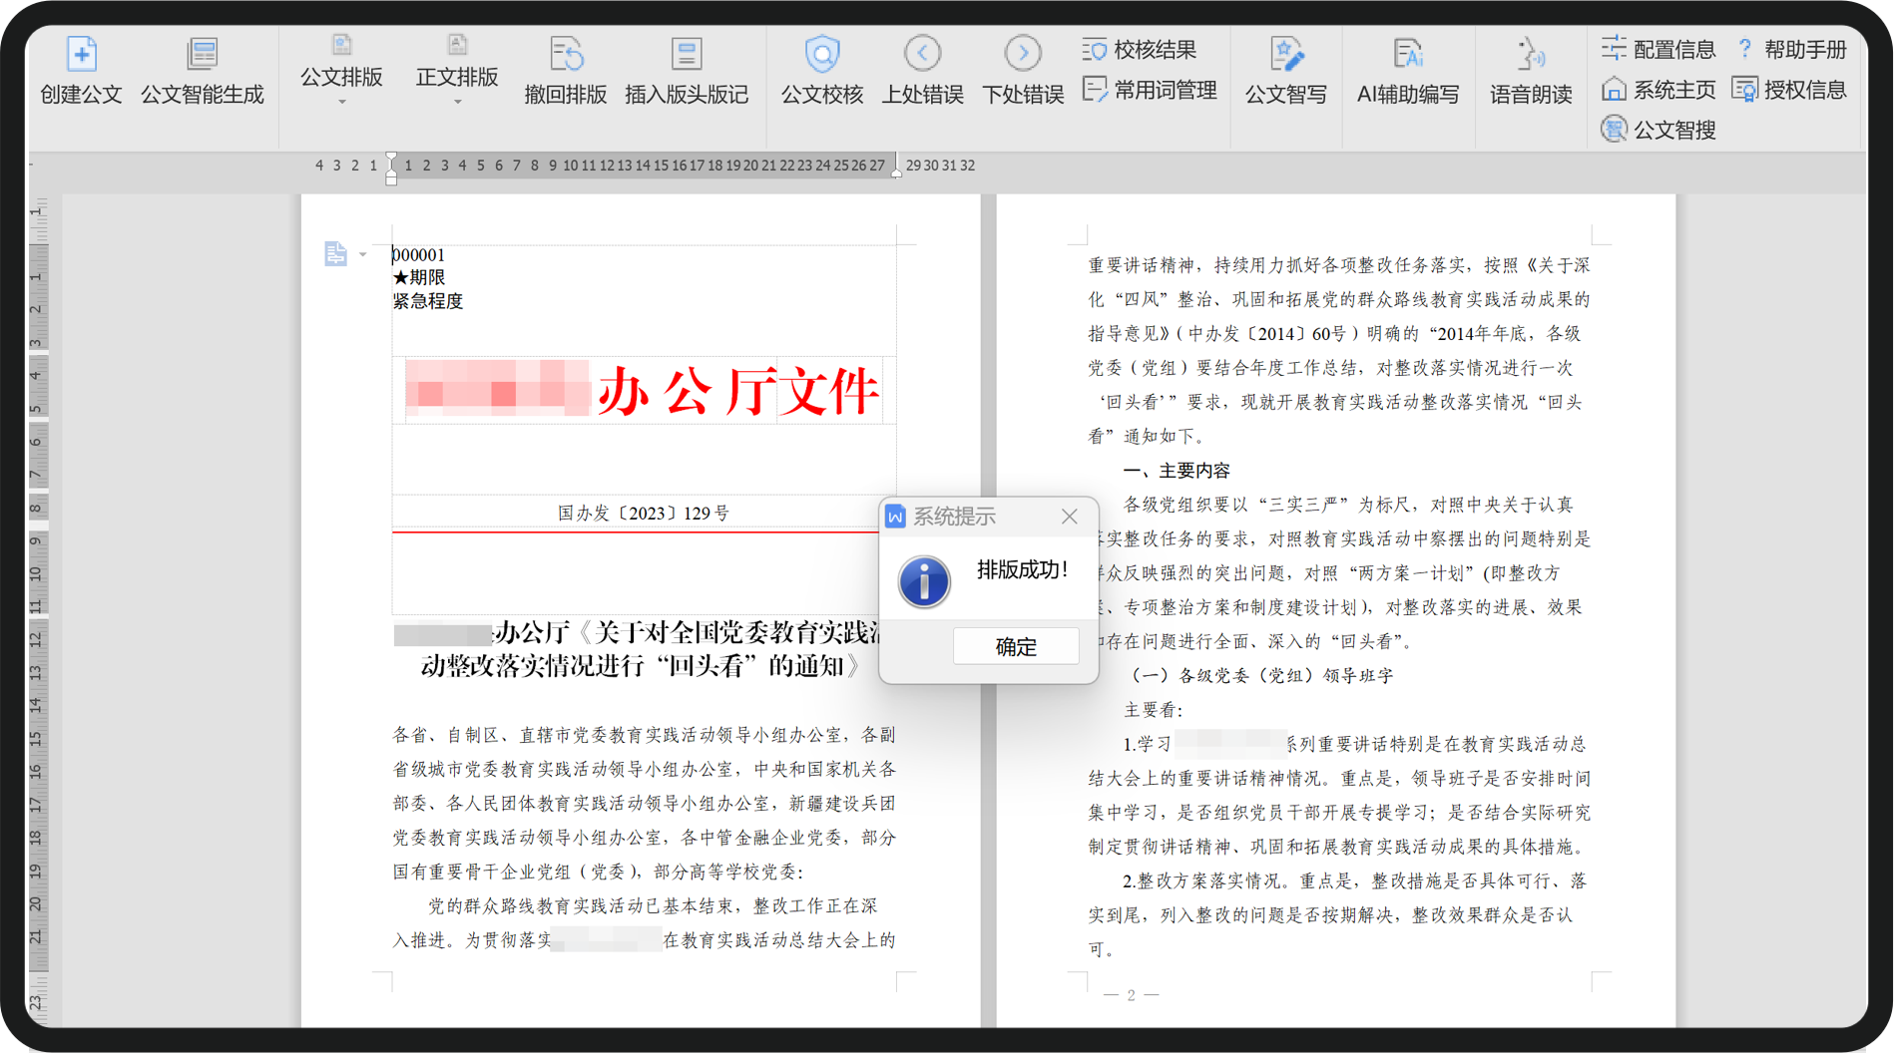Click the red 办公厅文件 header title
The width and height of the screenshot is (1894, 1053).
[739, 391]
